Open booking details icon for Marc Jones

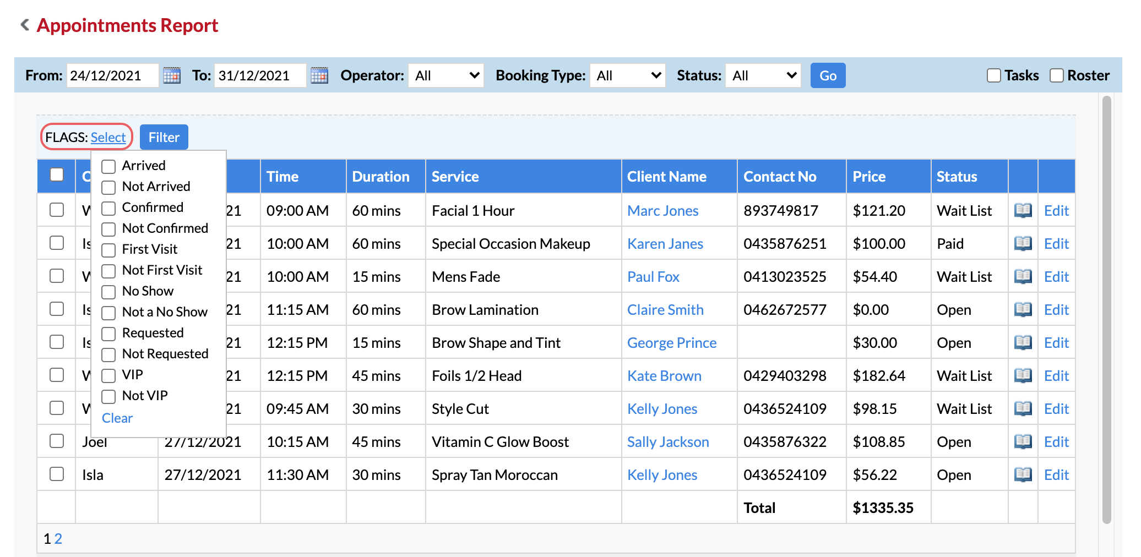[1023, 210]
